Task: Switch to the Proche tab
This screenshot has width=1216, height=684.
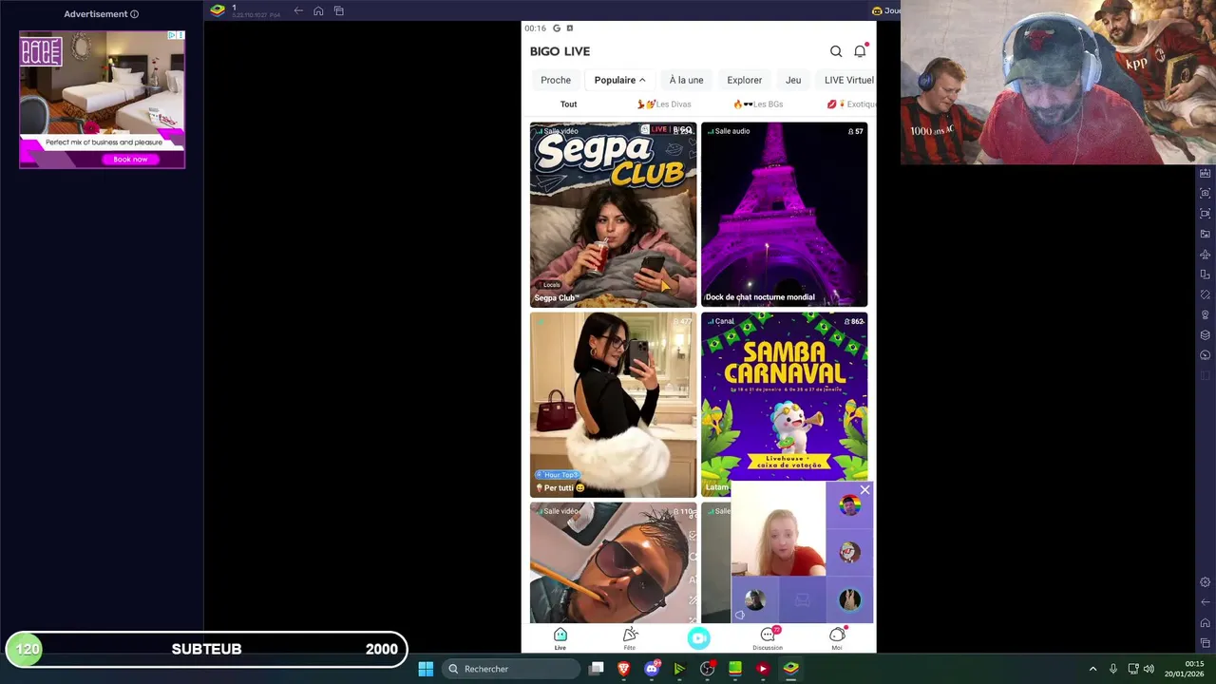Action: [556, 80]
